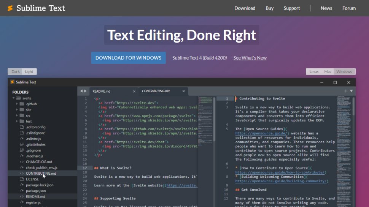Open the opensource.guide link in editor
This screenshot has width=369, height=207.
pyautogui.click(x=261, y=133)
